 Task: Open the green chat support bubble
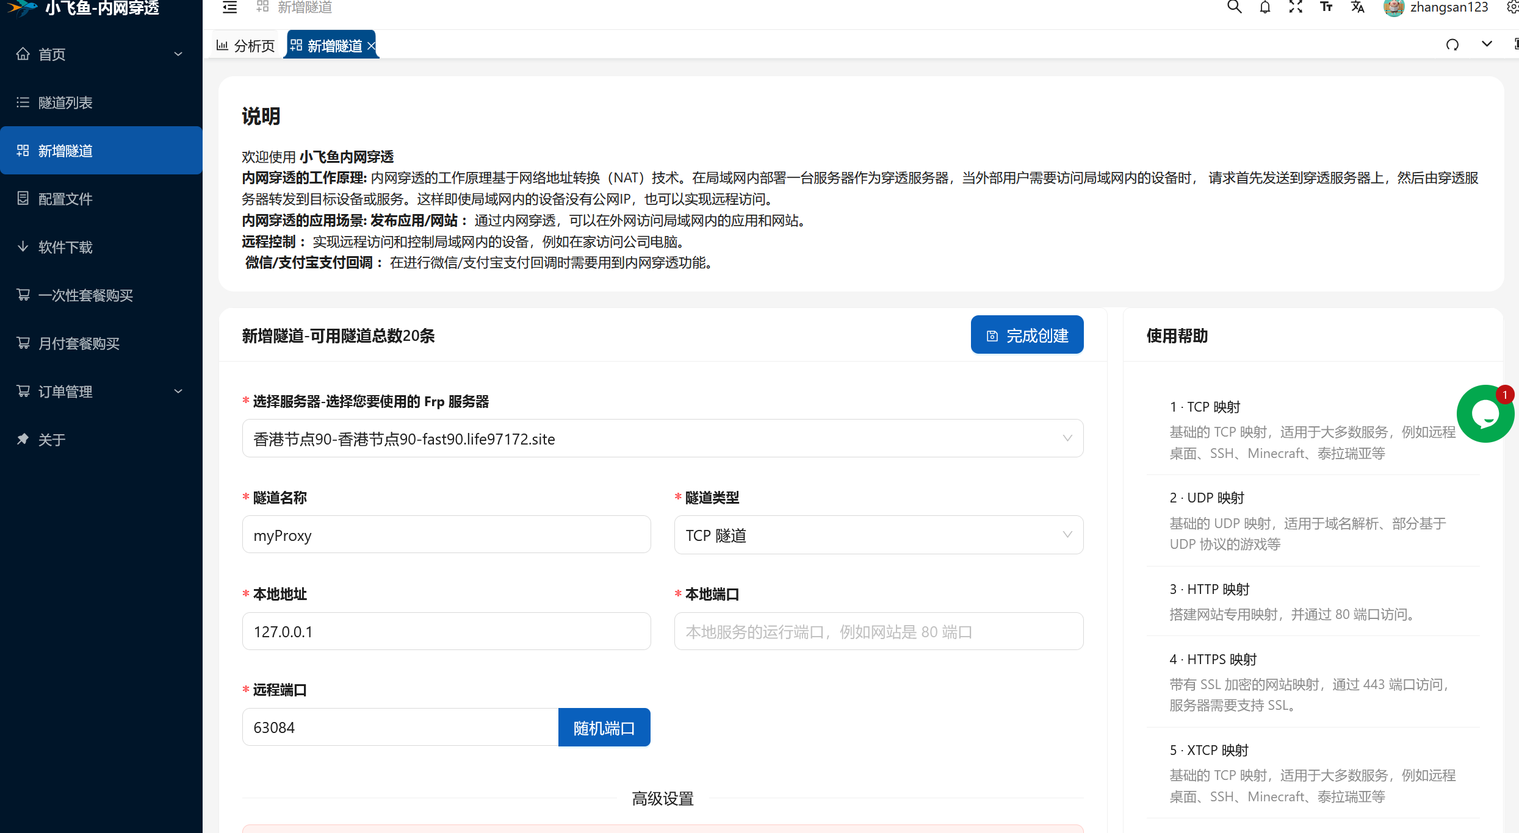(1485, 414)
